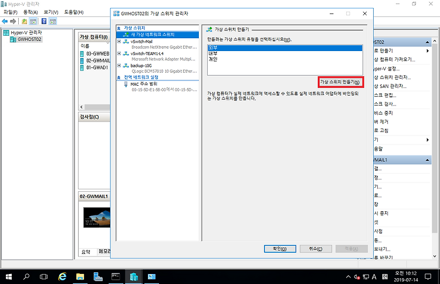440x284 pixels.
Task: Open 가상 스위치 관리자 in actions pane
Action: (392, 77)
